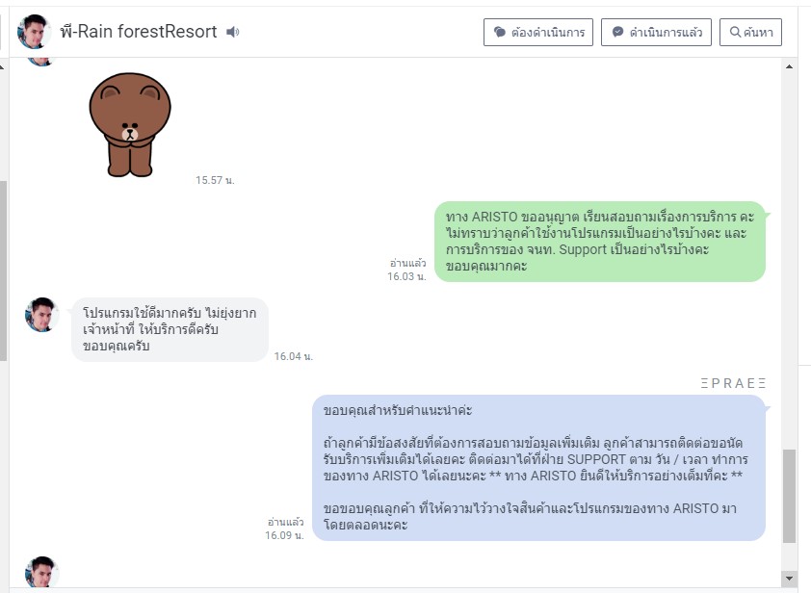
Task: Click the magnifier icon in search button
Action: pos(735,32)
